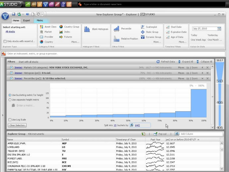Add Country category filter
The height and width of the screenshot is (172, 229).
[46, 42]
